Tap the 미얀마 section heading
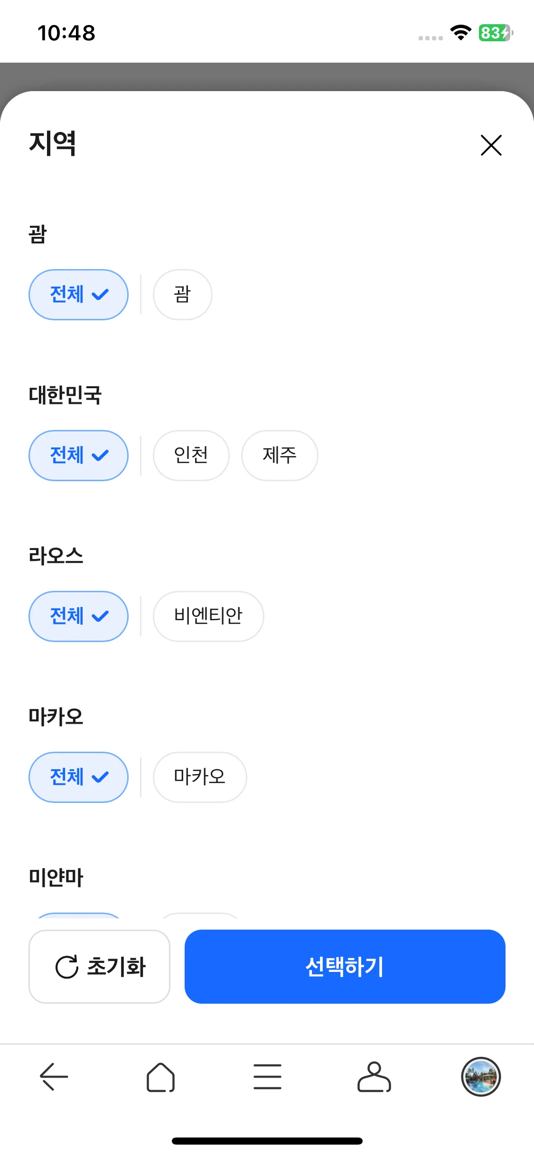534x1156 pixels. (56, 877)
